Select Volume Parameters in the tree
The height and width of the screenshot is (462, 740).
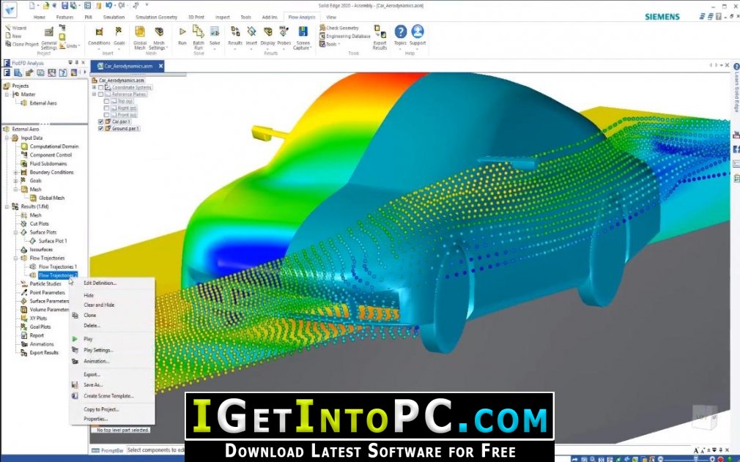45,310
